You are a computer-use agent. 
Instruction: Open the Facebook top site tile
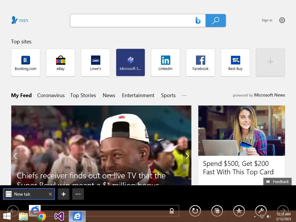pos(201,62)
